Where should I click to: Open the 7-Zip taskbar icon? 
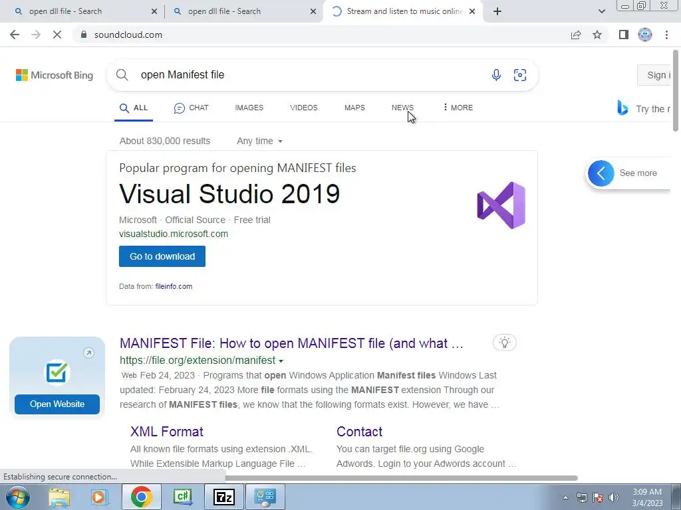[223, 497]
